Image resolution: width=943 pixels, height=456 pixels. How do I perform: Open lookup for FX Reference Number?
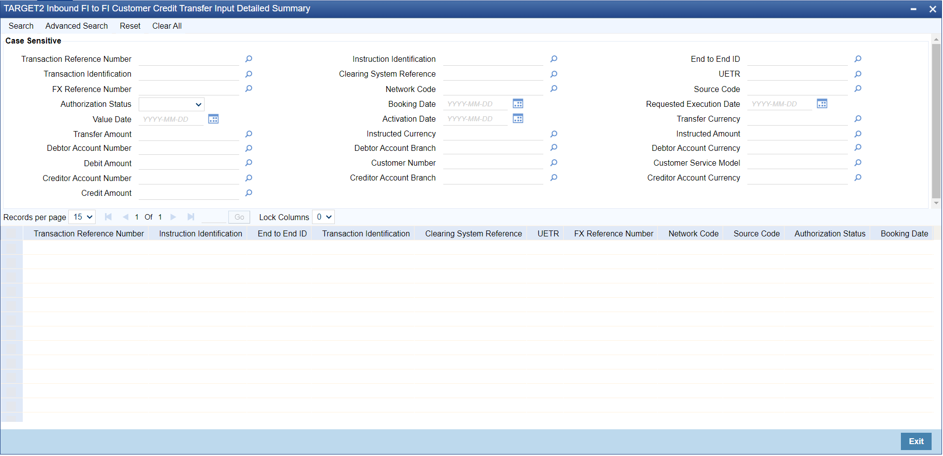pos(249,89)
